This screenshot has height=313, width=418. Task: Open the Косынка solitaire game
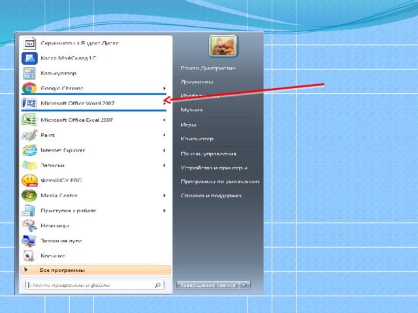coord(52,256)
